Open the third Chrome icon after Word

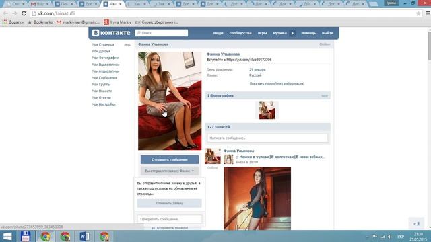[104, 236]
